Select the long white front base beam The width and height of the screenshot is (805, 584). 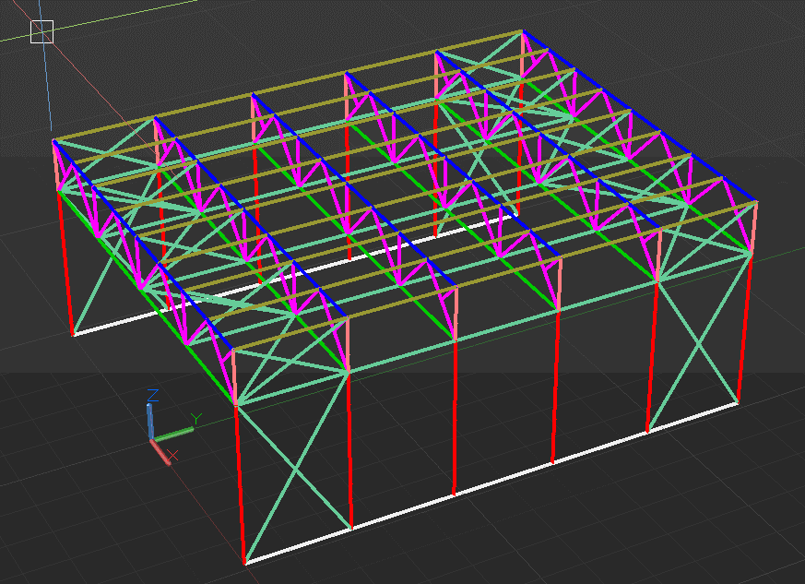491,483
